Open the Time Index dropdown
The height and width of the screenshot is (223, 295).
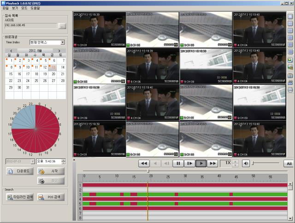click(x=63, y=42)
